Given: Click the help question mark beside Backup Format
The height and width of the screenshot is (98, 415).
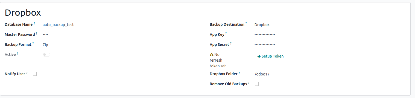Looking at the screenshot, I should click(x=33, y=43).
